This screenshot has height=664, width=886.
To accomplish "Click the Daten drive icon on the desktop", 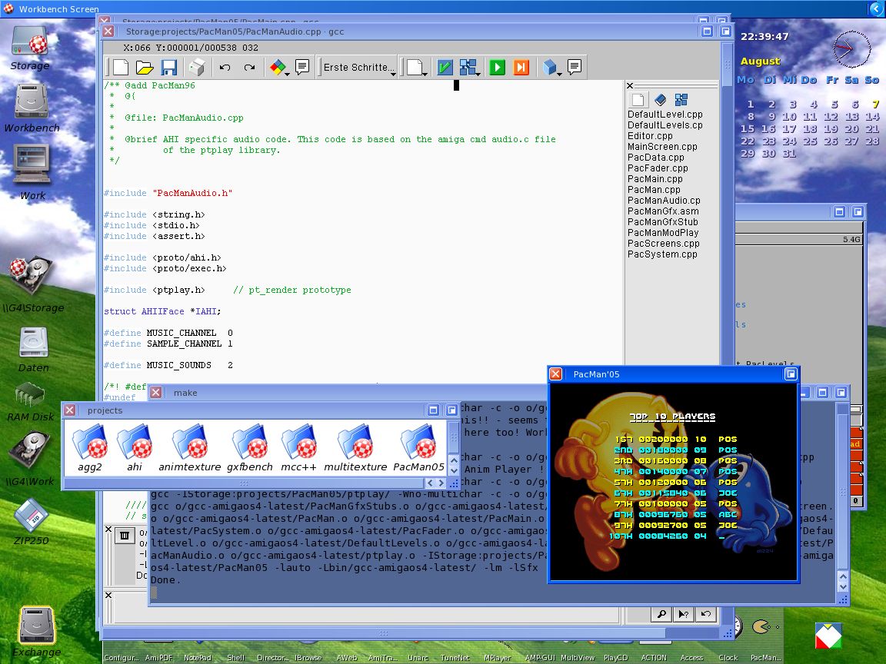I will coord(33,350).
